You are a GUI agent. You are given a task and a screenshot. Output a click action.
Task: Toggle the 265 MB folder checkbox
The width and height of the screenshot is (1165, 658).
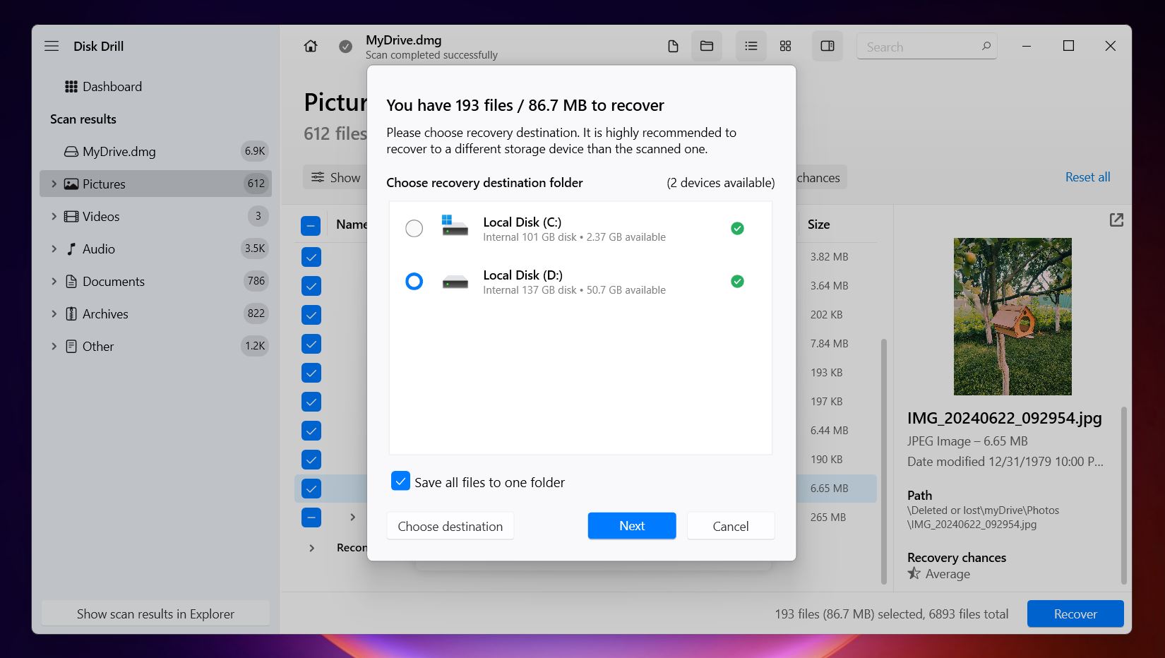coord(311,518)
